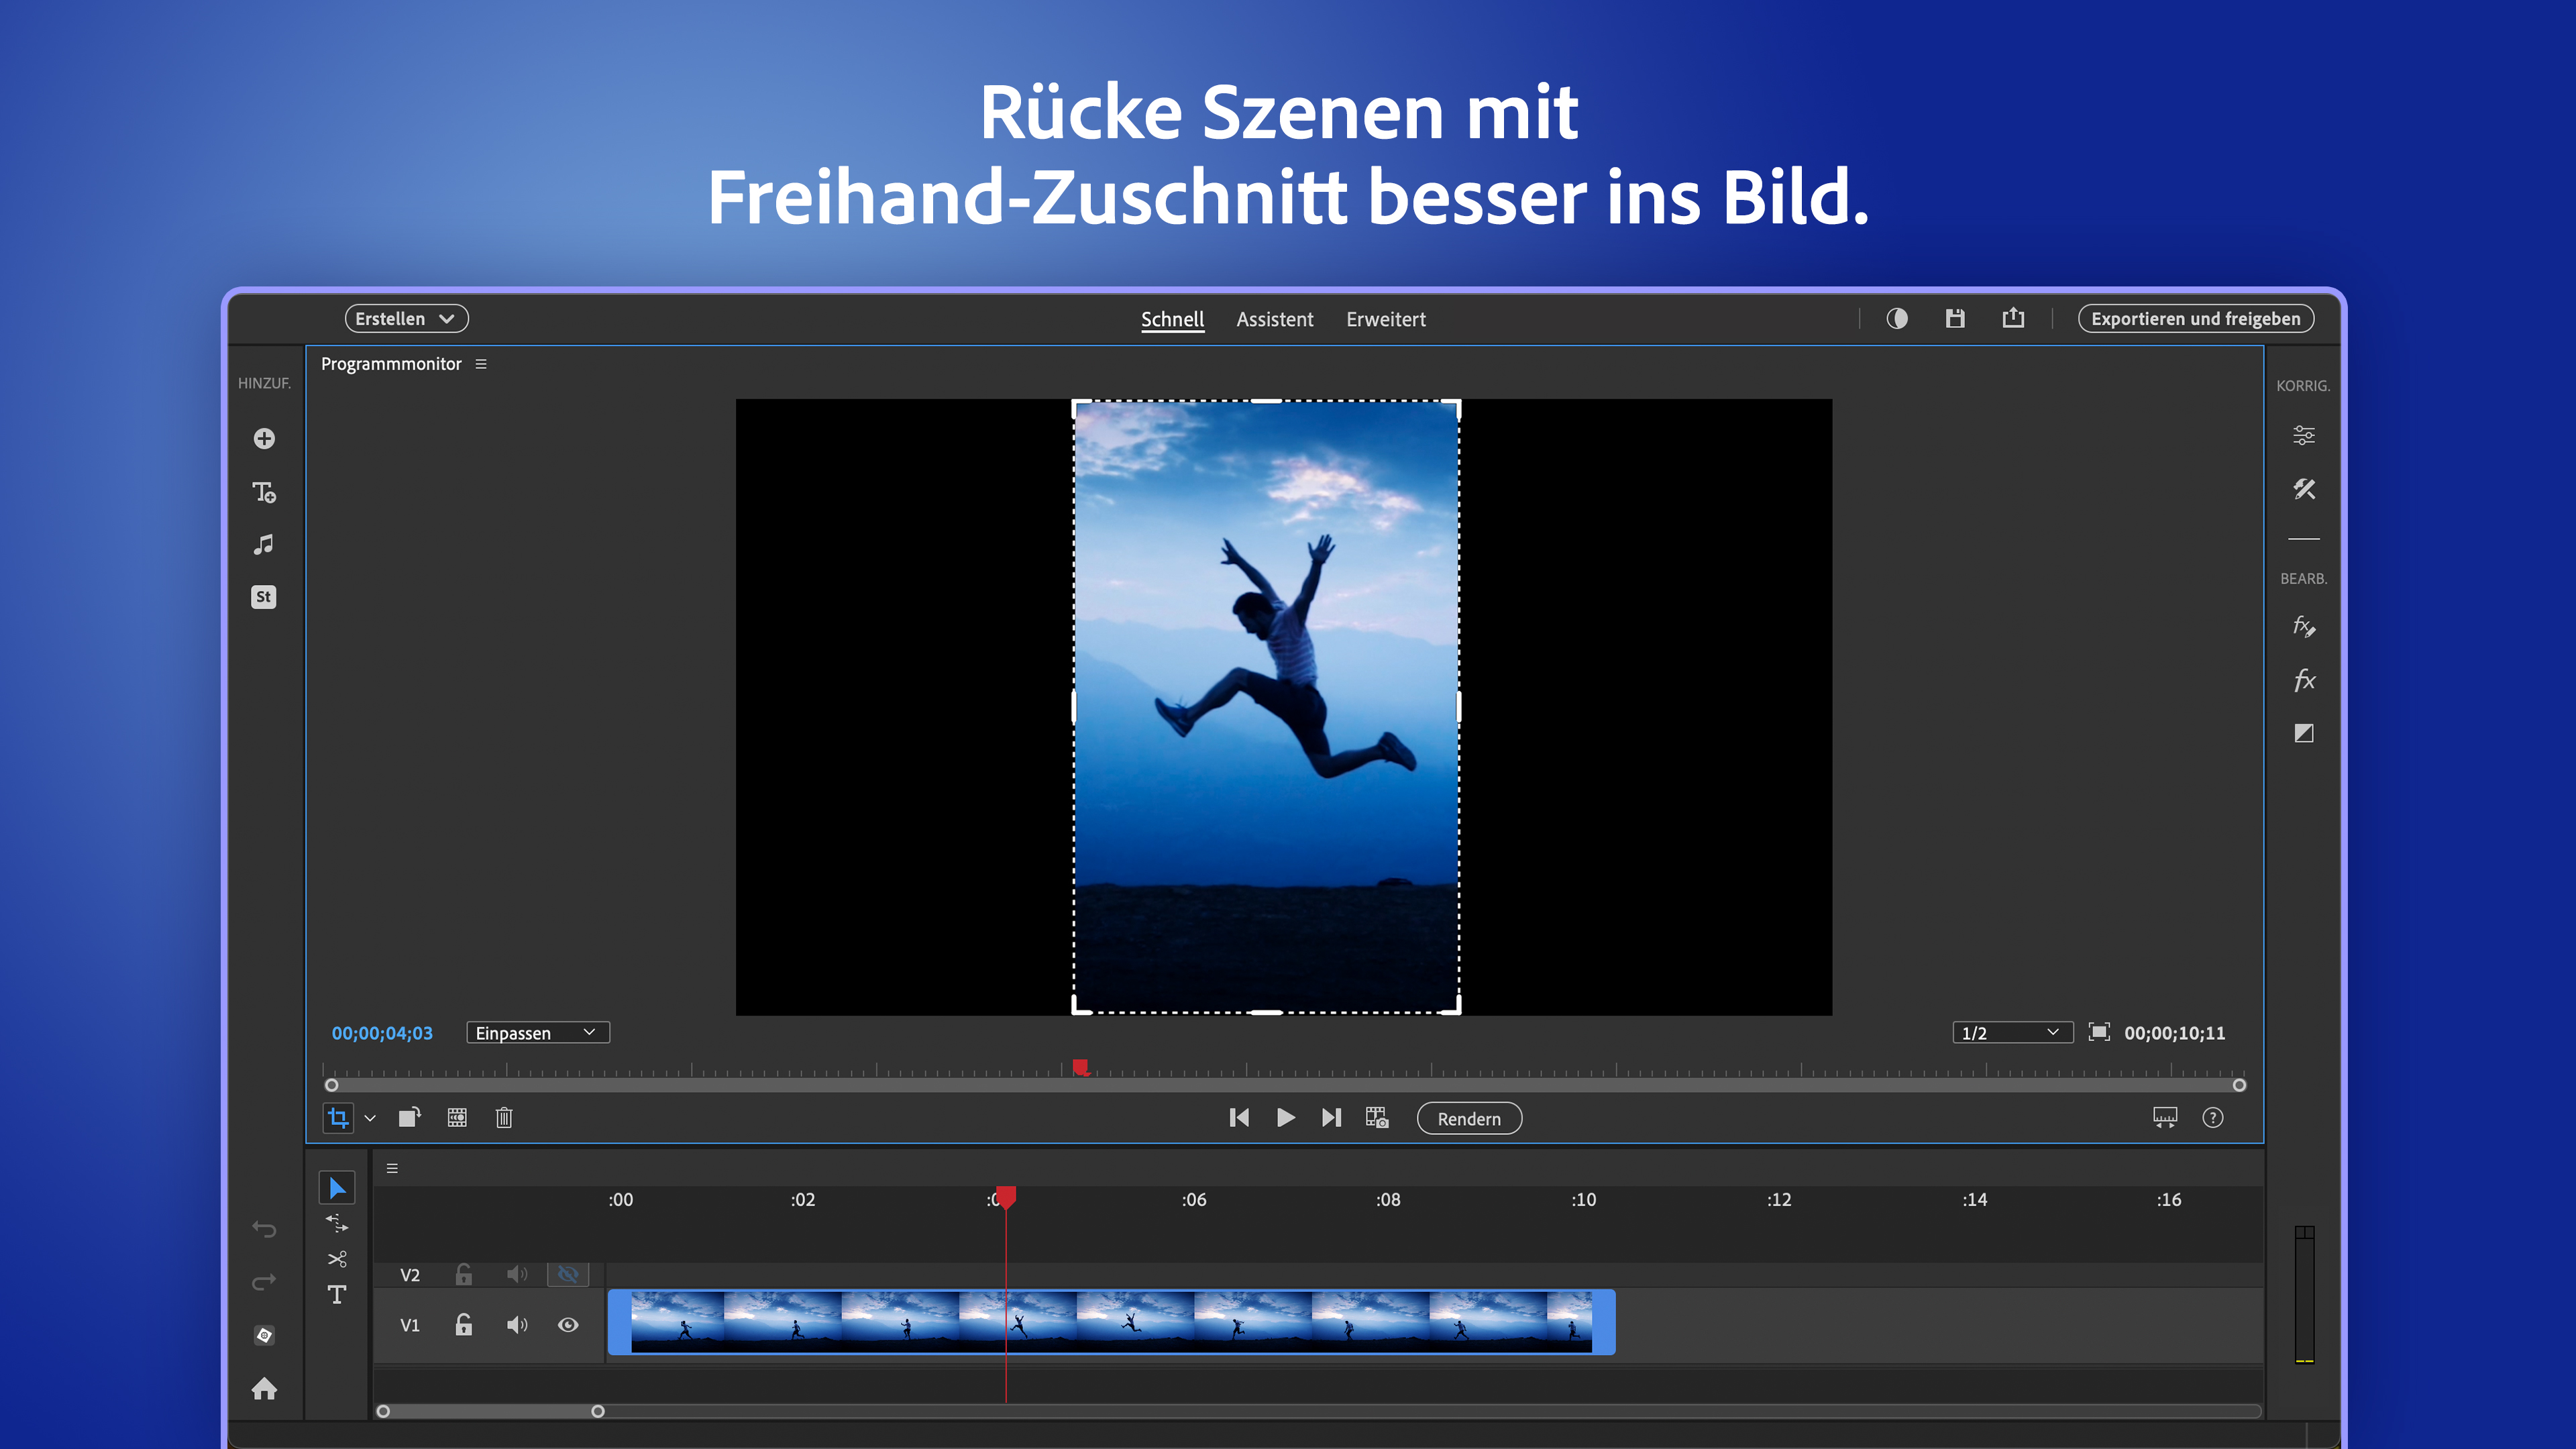
Task: Select the crop tool in monitor toolbar
Action: tap(338, 1118)
